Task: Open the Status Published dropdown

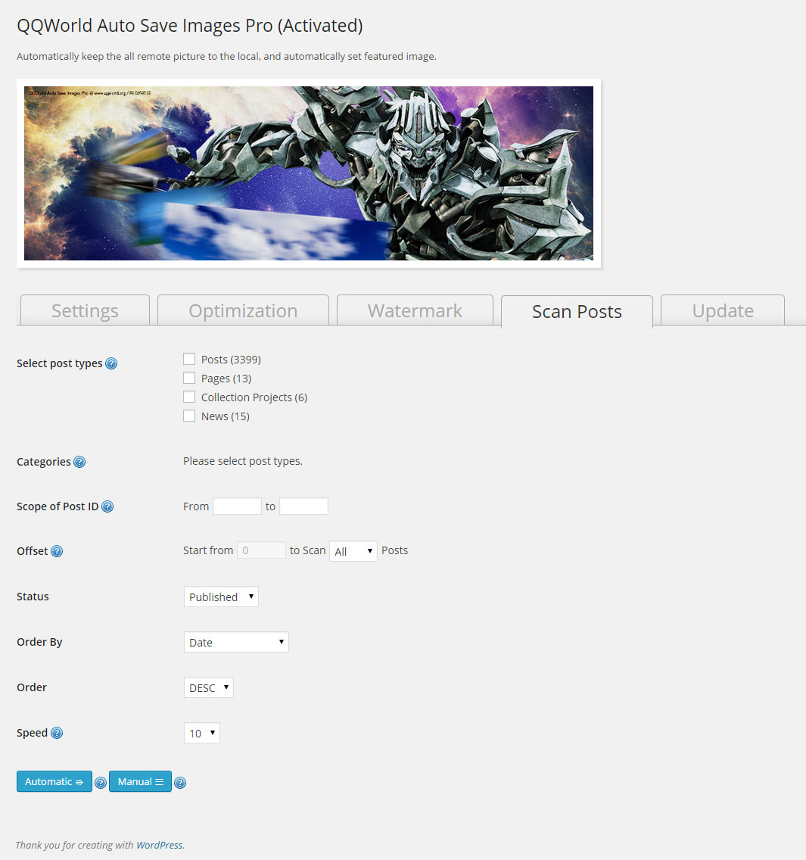Action: click(221, 597)
